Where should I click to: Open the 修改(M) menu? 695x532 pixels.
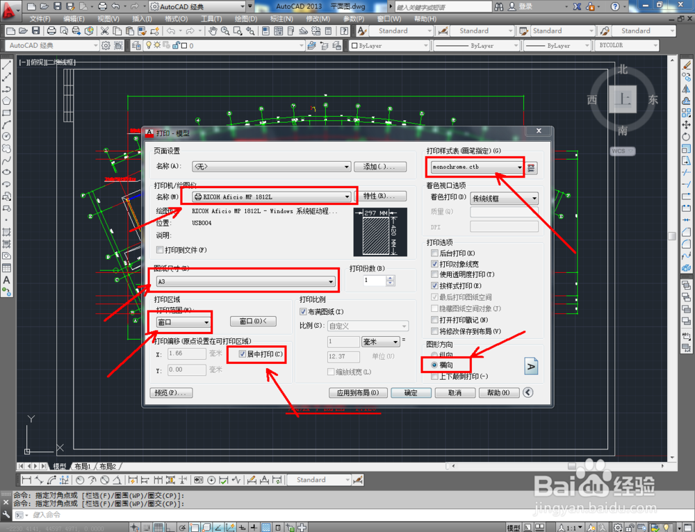(x=318, y=19)
